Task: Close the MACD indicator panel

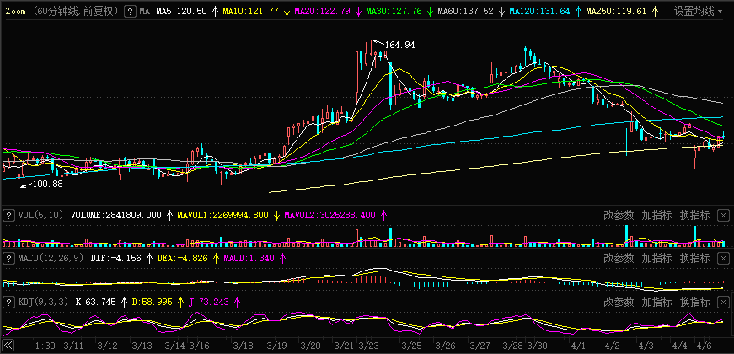Action: (x=723, y=258)
